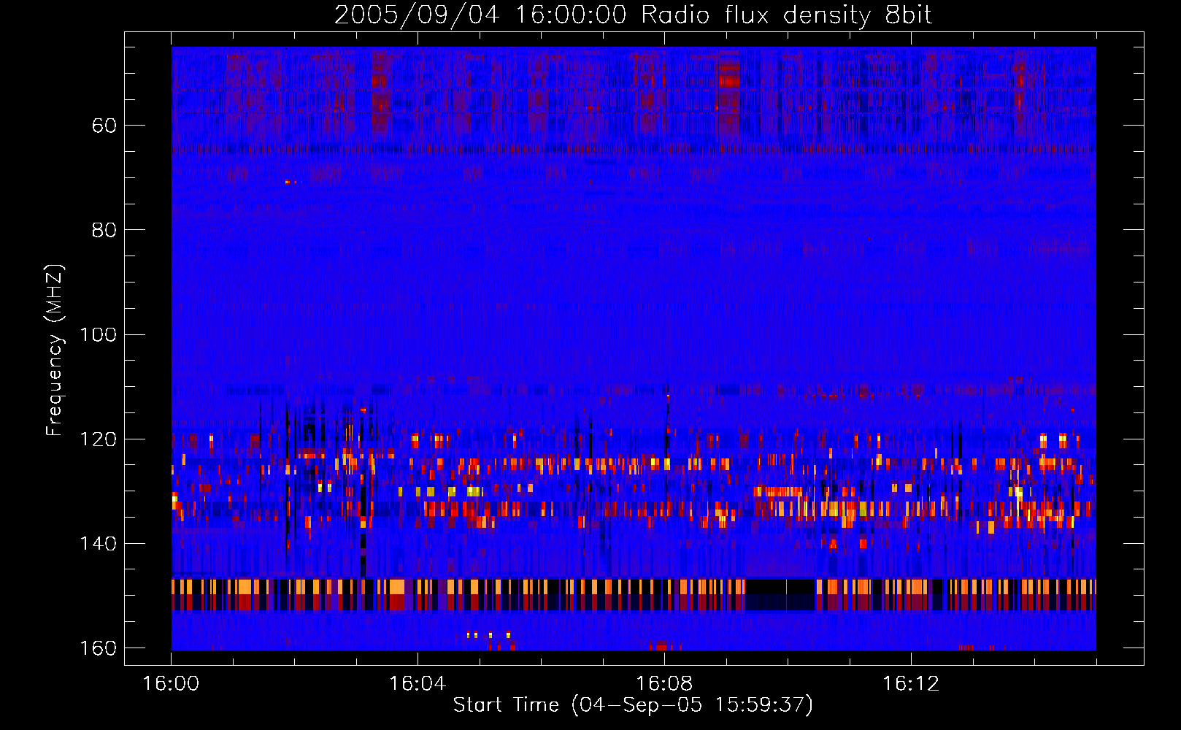Select the 80 frequency tick label
Viewport: 1181px width, 730px height.
tap(104, 230)
